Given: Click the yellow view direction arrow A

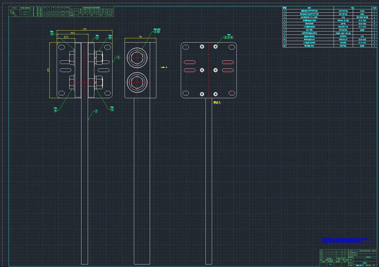Looking at the screenshot, I should click(x=164, y=67).
